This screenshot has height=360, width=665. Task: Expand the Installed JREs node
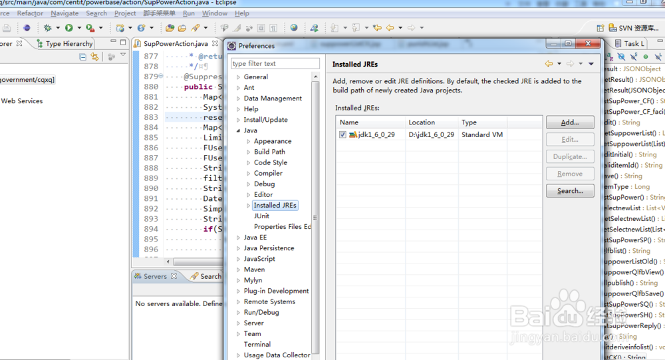coord(249,206)
